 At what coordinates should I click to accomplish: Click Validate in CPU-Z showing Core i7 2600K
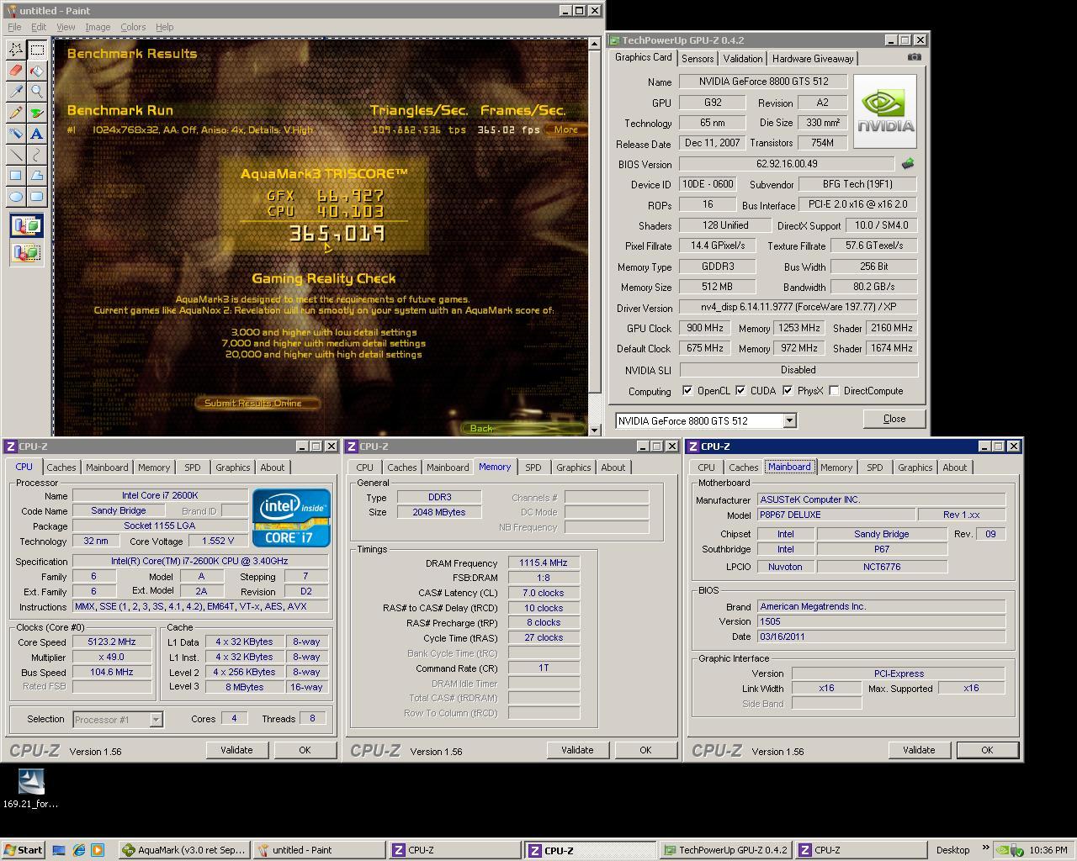tap(236, 750)
